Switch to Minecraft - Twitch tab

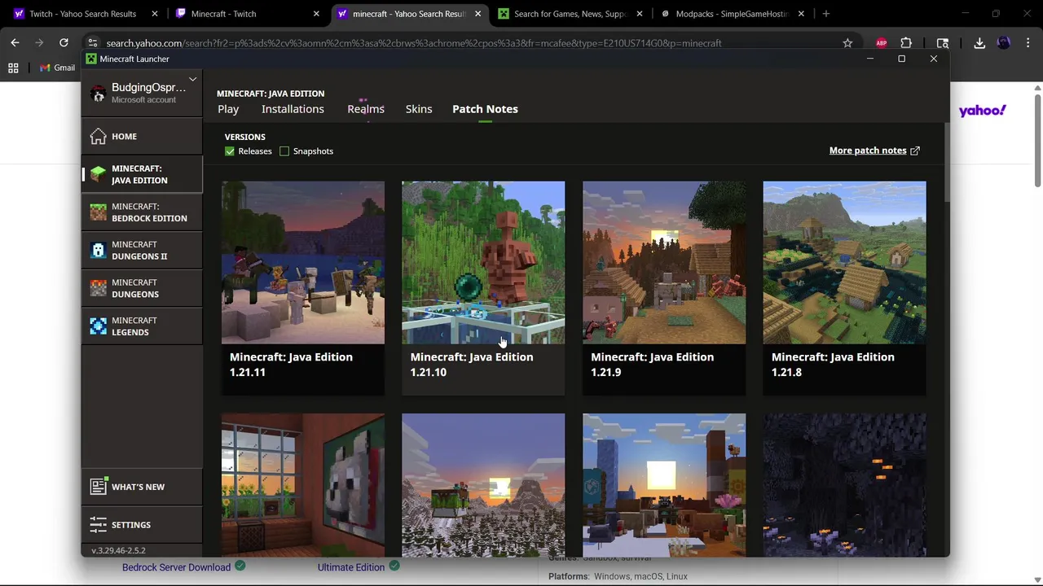[249, 14]
